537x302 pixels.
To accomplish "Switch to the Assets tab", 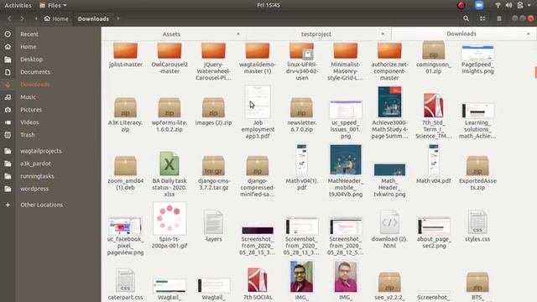I will 171,34.
